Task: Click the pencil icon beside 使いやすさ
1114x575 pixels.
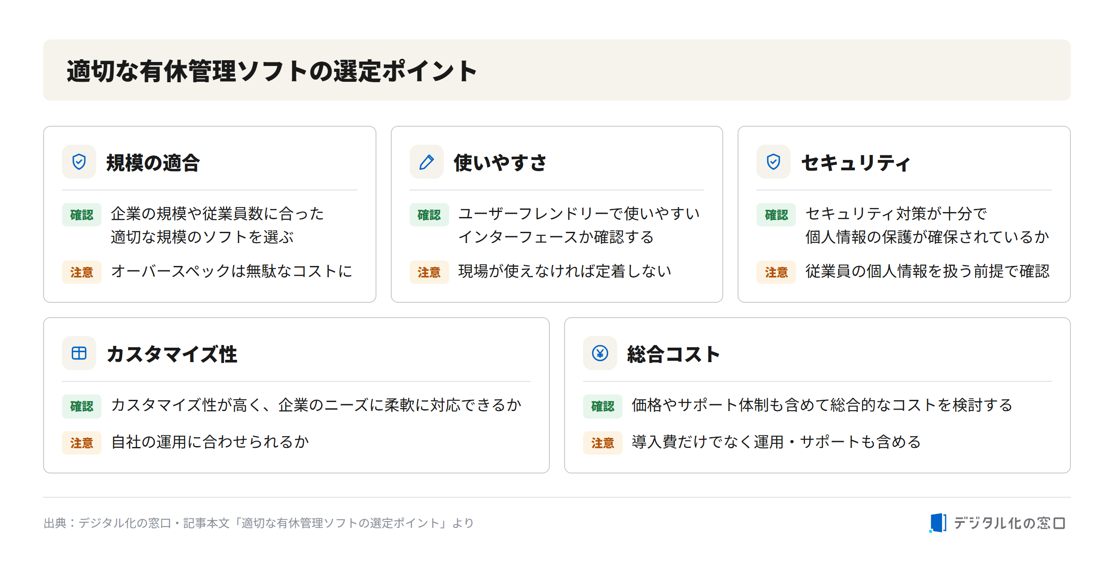Action: pos(426,162)
